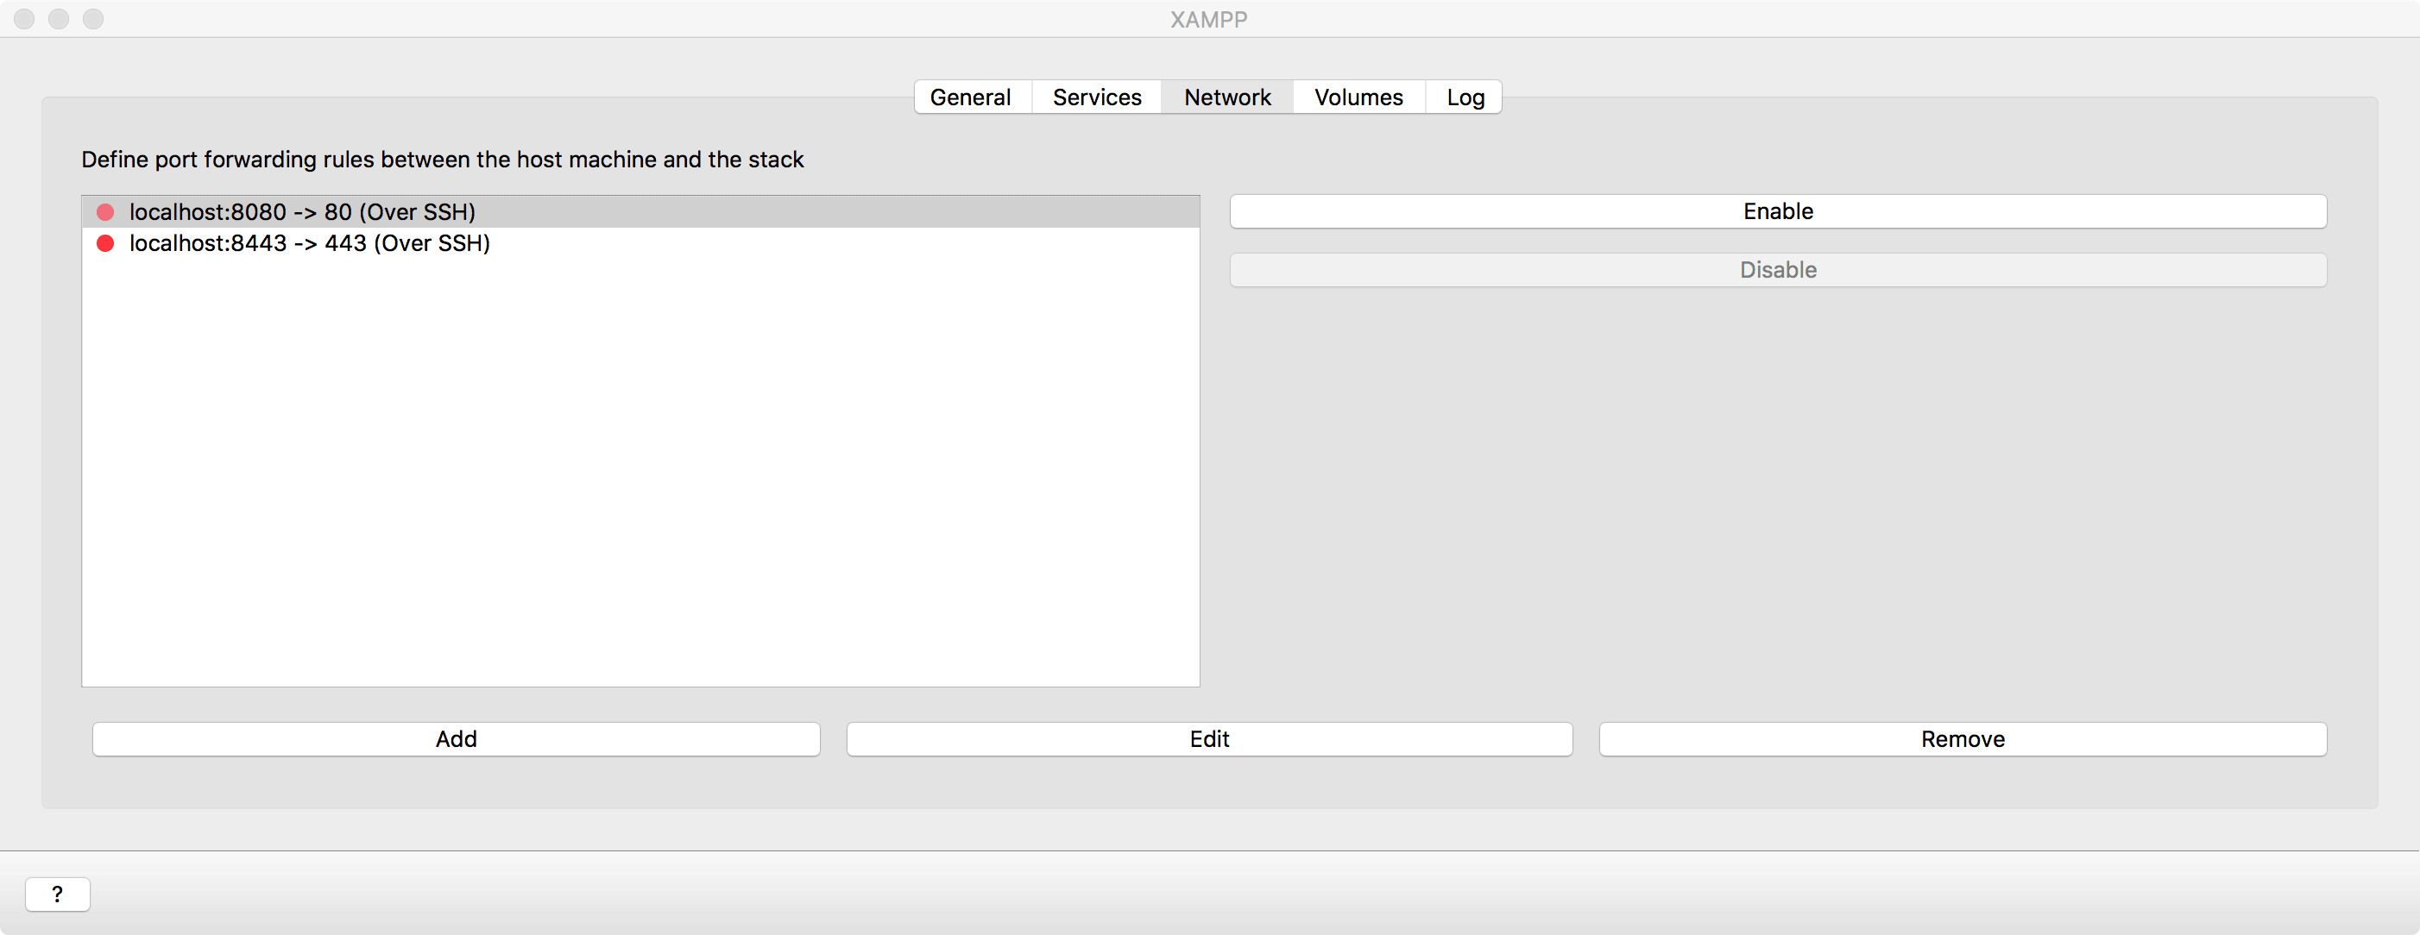Add a new port forwarding rule

click(456, 739)
